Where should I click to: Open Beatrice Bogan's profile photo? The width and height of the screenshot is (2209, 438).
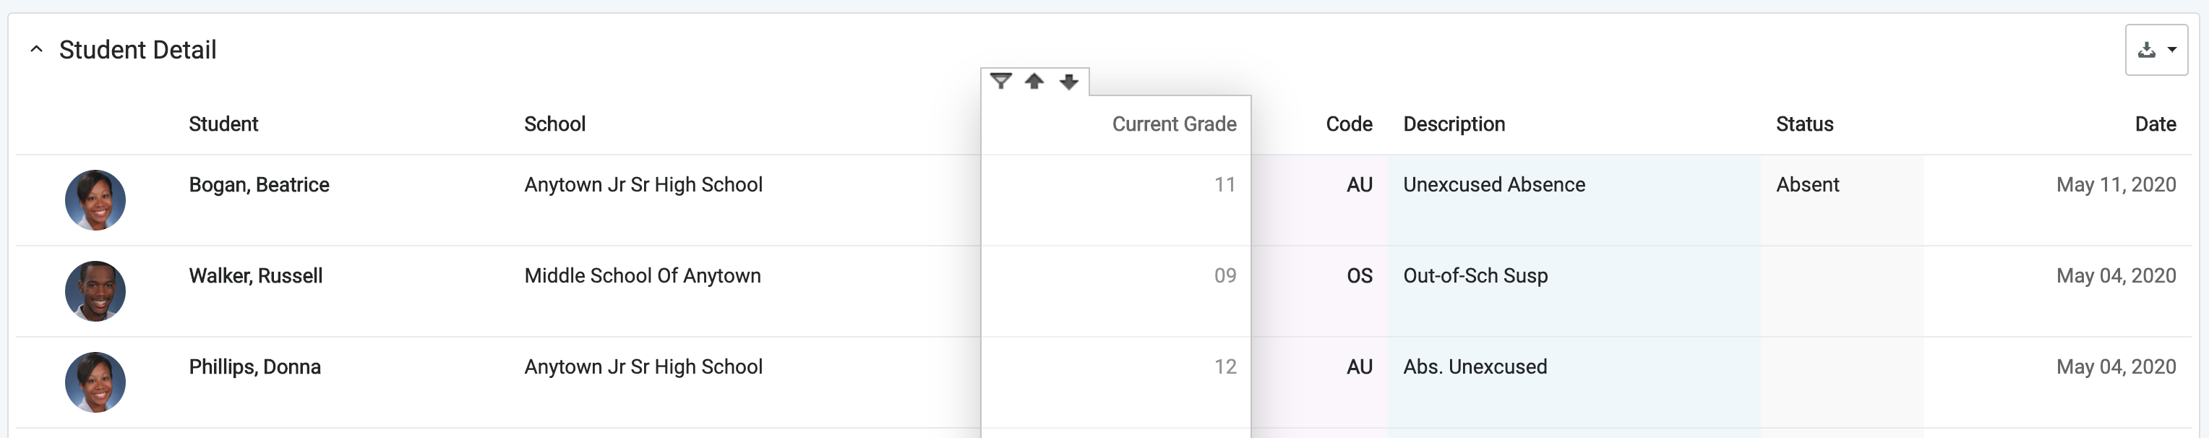[95, 199]
